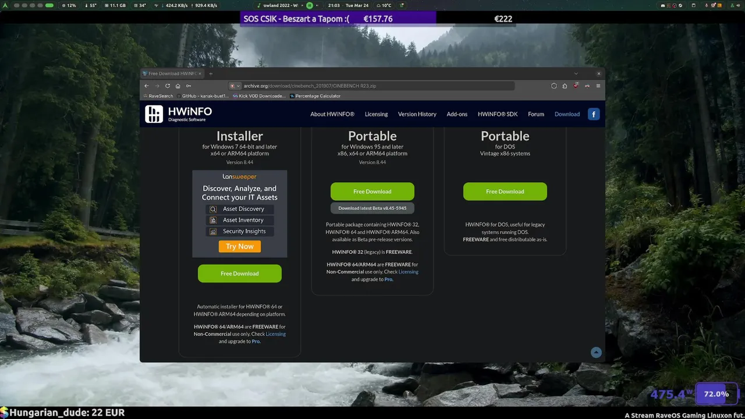Viewport: 745px width, 419px height.
Task: Select Asset Inventory in the Lansweeper ad
Action: click(240, 220)
